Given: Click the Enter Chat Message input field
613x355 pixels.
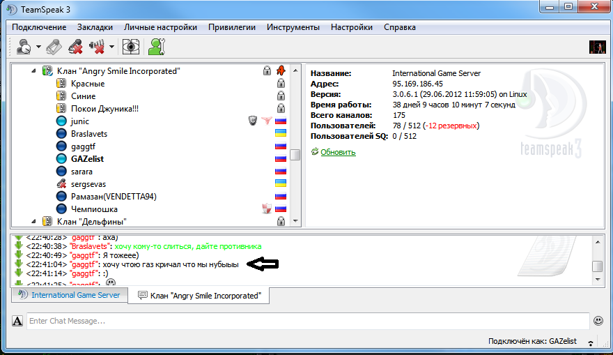Looking at the screenshot, I should pyautogui.click(x=308, y=321).
